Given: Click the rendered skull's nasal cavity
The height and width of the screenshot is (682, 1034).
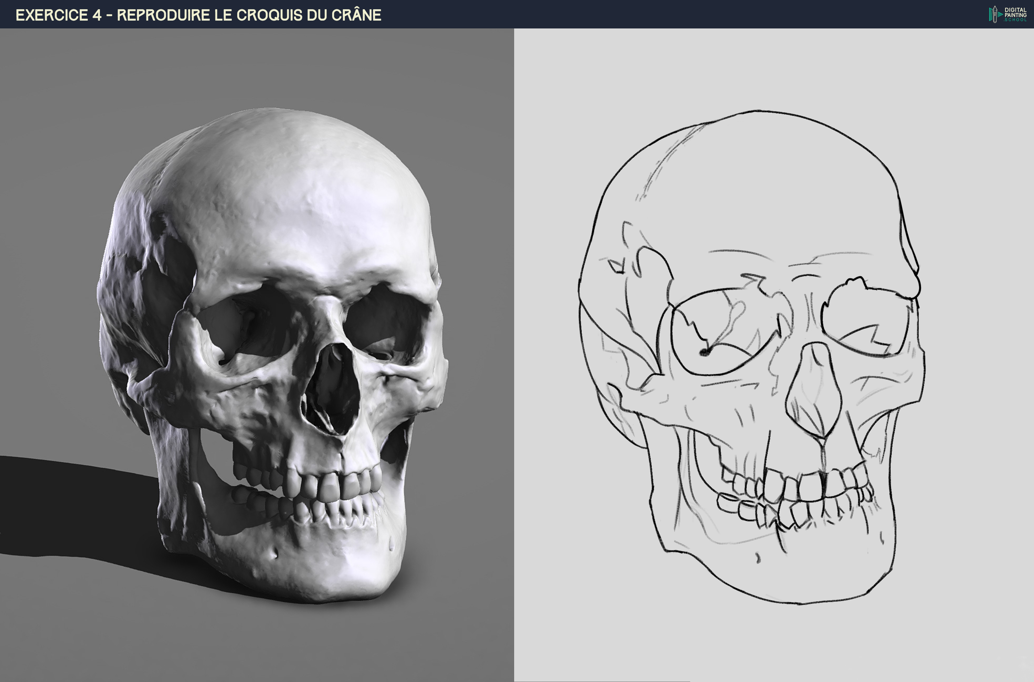Looking at the screenshot, I should (333, 387).
